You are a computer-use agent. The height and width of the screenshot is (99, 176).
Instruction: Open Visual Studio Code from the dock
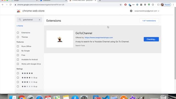[106, 97]
